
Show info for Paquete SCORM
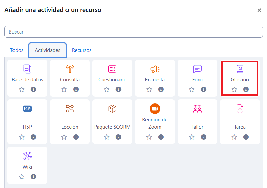pos(118,137)
